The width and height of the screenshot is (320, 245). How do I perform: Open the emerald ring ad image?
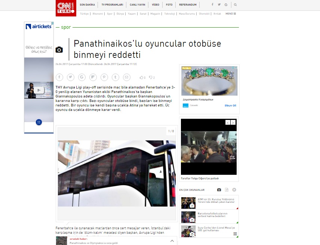[x=209, y=81]
